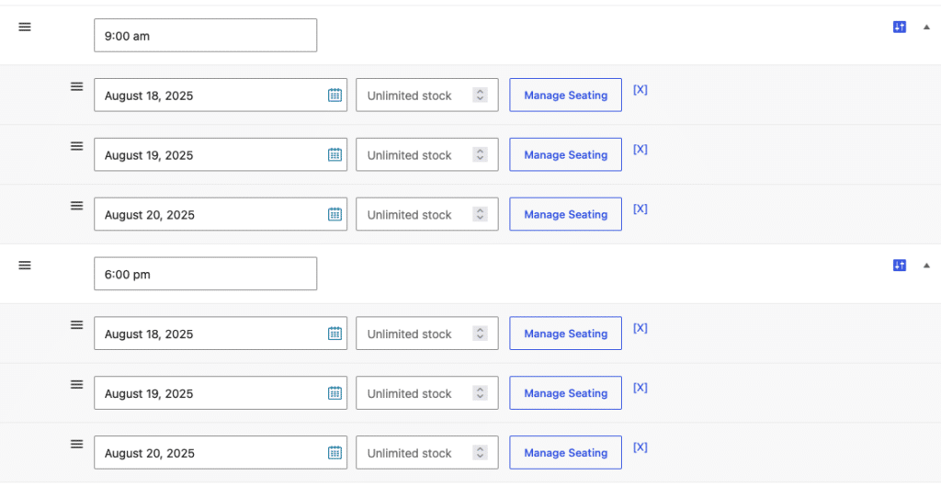
Task: Click the drag handle of the 9:00 am slot
Action: point(25,27)
